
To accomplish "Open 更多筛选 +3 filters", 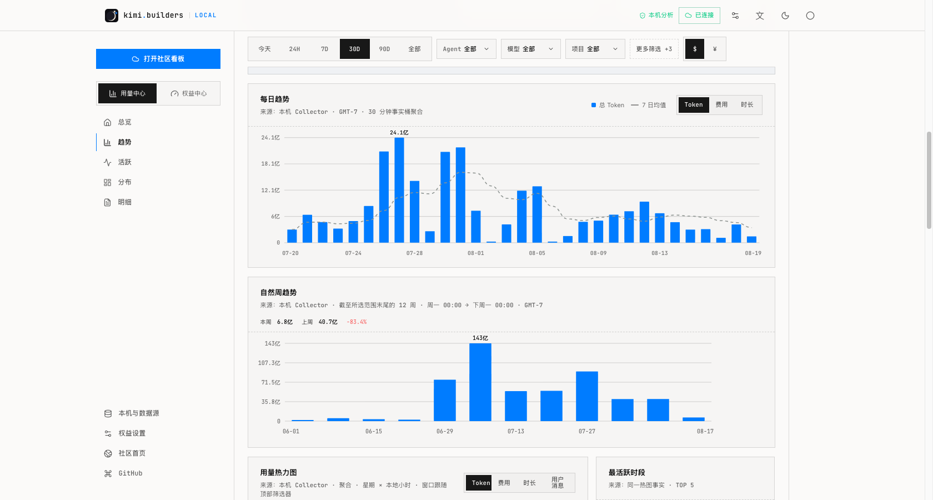I will pos(654,49).
